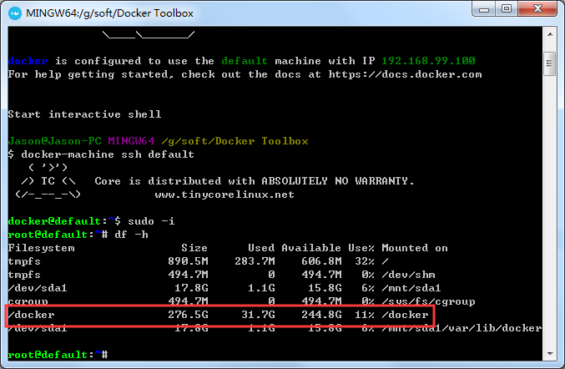Image resolution: width=565 pixels, height=369 pixels.
Task: Click the 'sudo -i' command text
Action: pyautogui.click(x=151, y=221)
